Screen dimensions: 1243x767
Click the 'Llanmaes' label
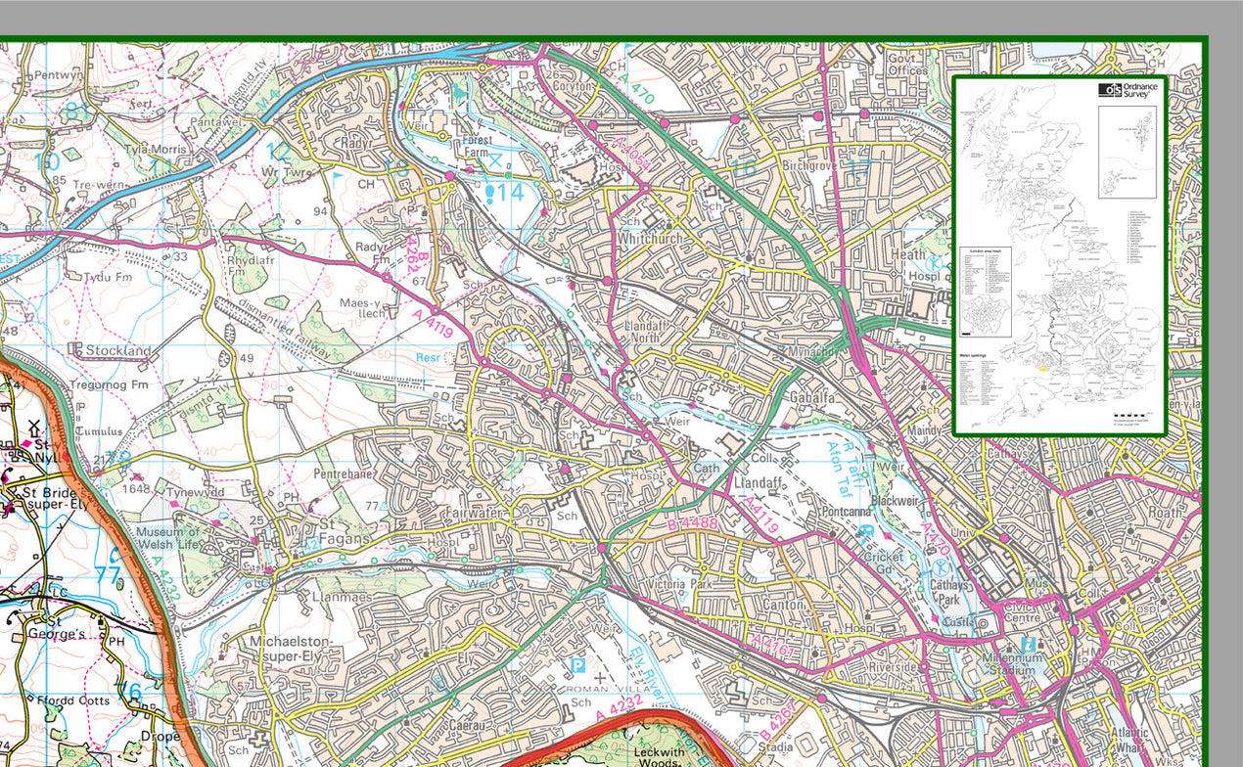(x=343, y=595)
